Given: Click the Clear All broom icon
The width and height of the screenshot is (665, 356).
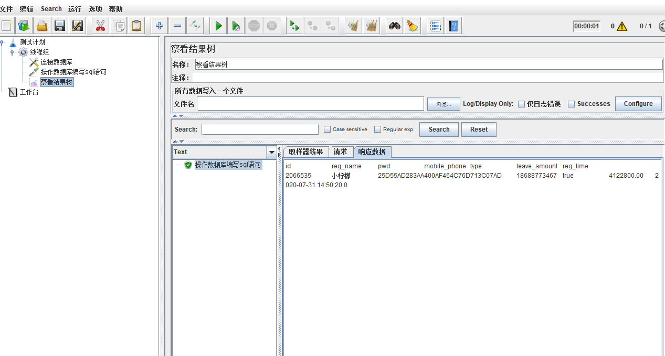Looking at the screenshot, I should (372, 25).
